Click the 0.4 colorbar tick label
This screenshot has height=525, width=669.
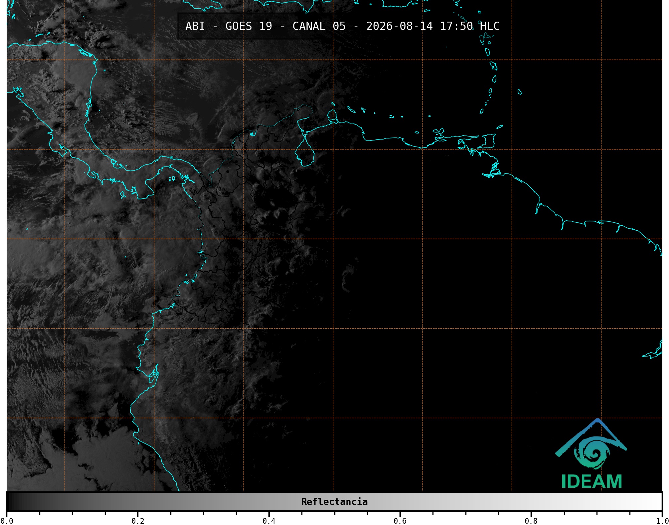coord(269,521)
